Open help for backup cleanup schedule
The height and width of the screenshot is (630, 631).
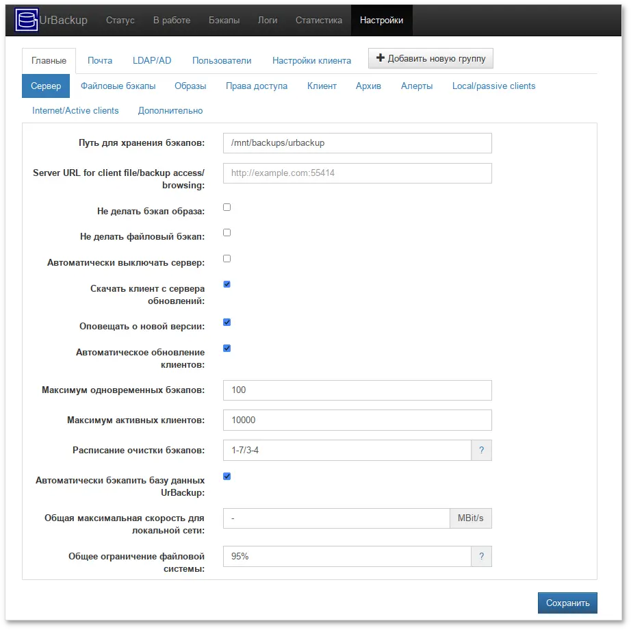pyautogui.click(x=482, y=450)
